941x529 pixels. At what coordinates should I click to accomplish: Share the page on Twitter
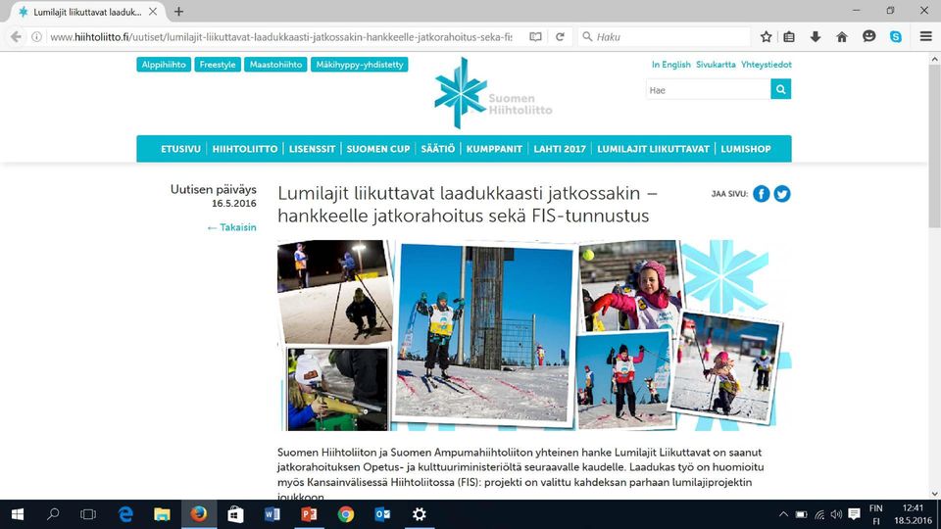point(782,194)
